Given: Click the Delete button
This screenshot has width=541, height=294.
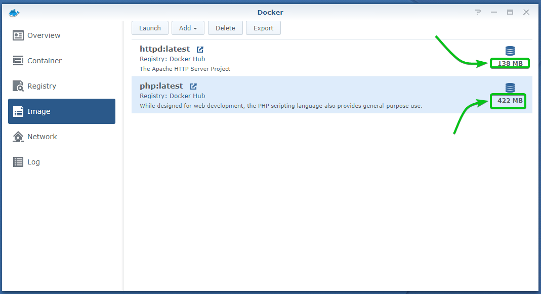Looking at the screenshot, I should coord(225,28).
